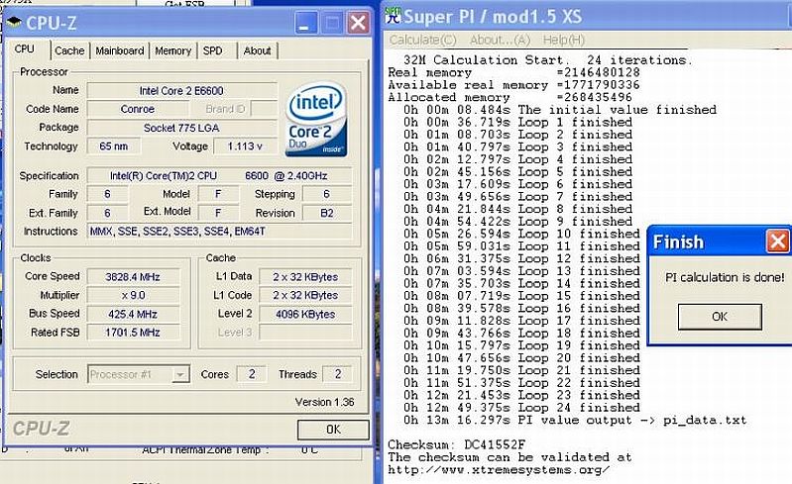Screen dimensions: 792x484
Task: Click the Core Speed value 3828.4 MHz
Action: 133,277
